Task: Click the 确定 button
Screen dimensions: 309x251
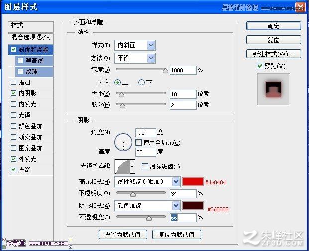Action: click(x=274, y=26)
